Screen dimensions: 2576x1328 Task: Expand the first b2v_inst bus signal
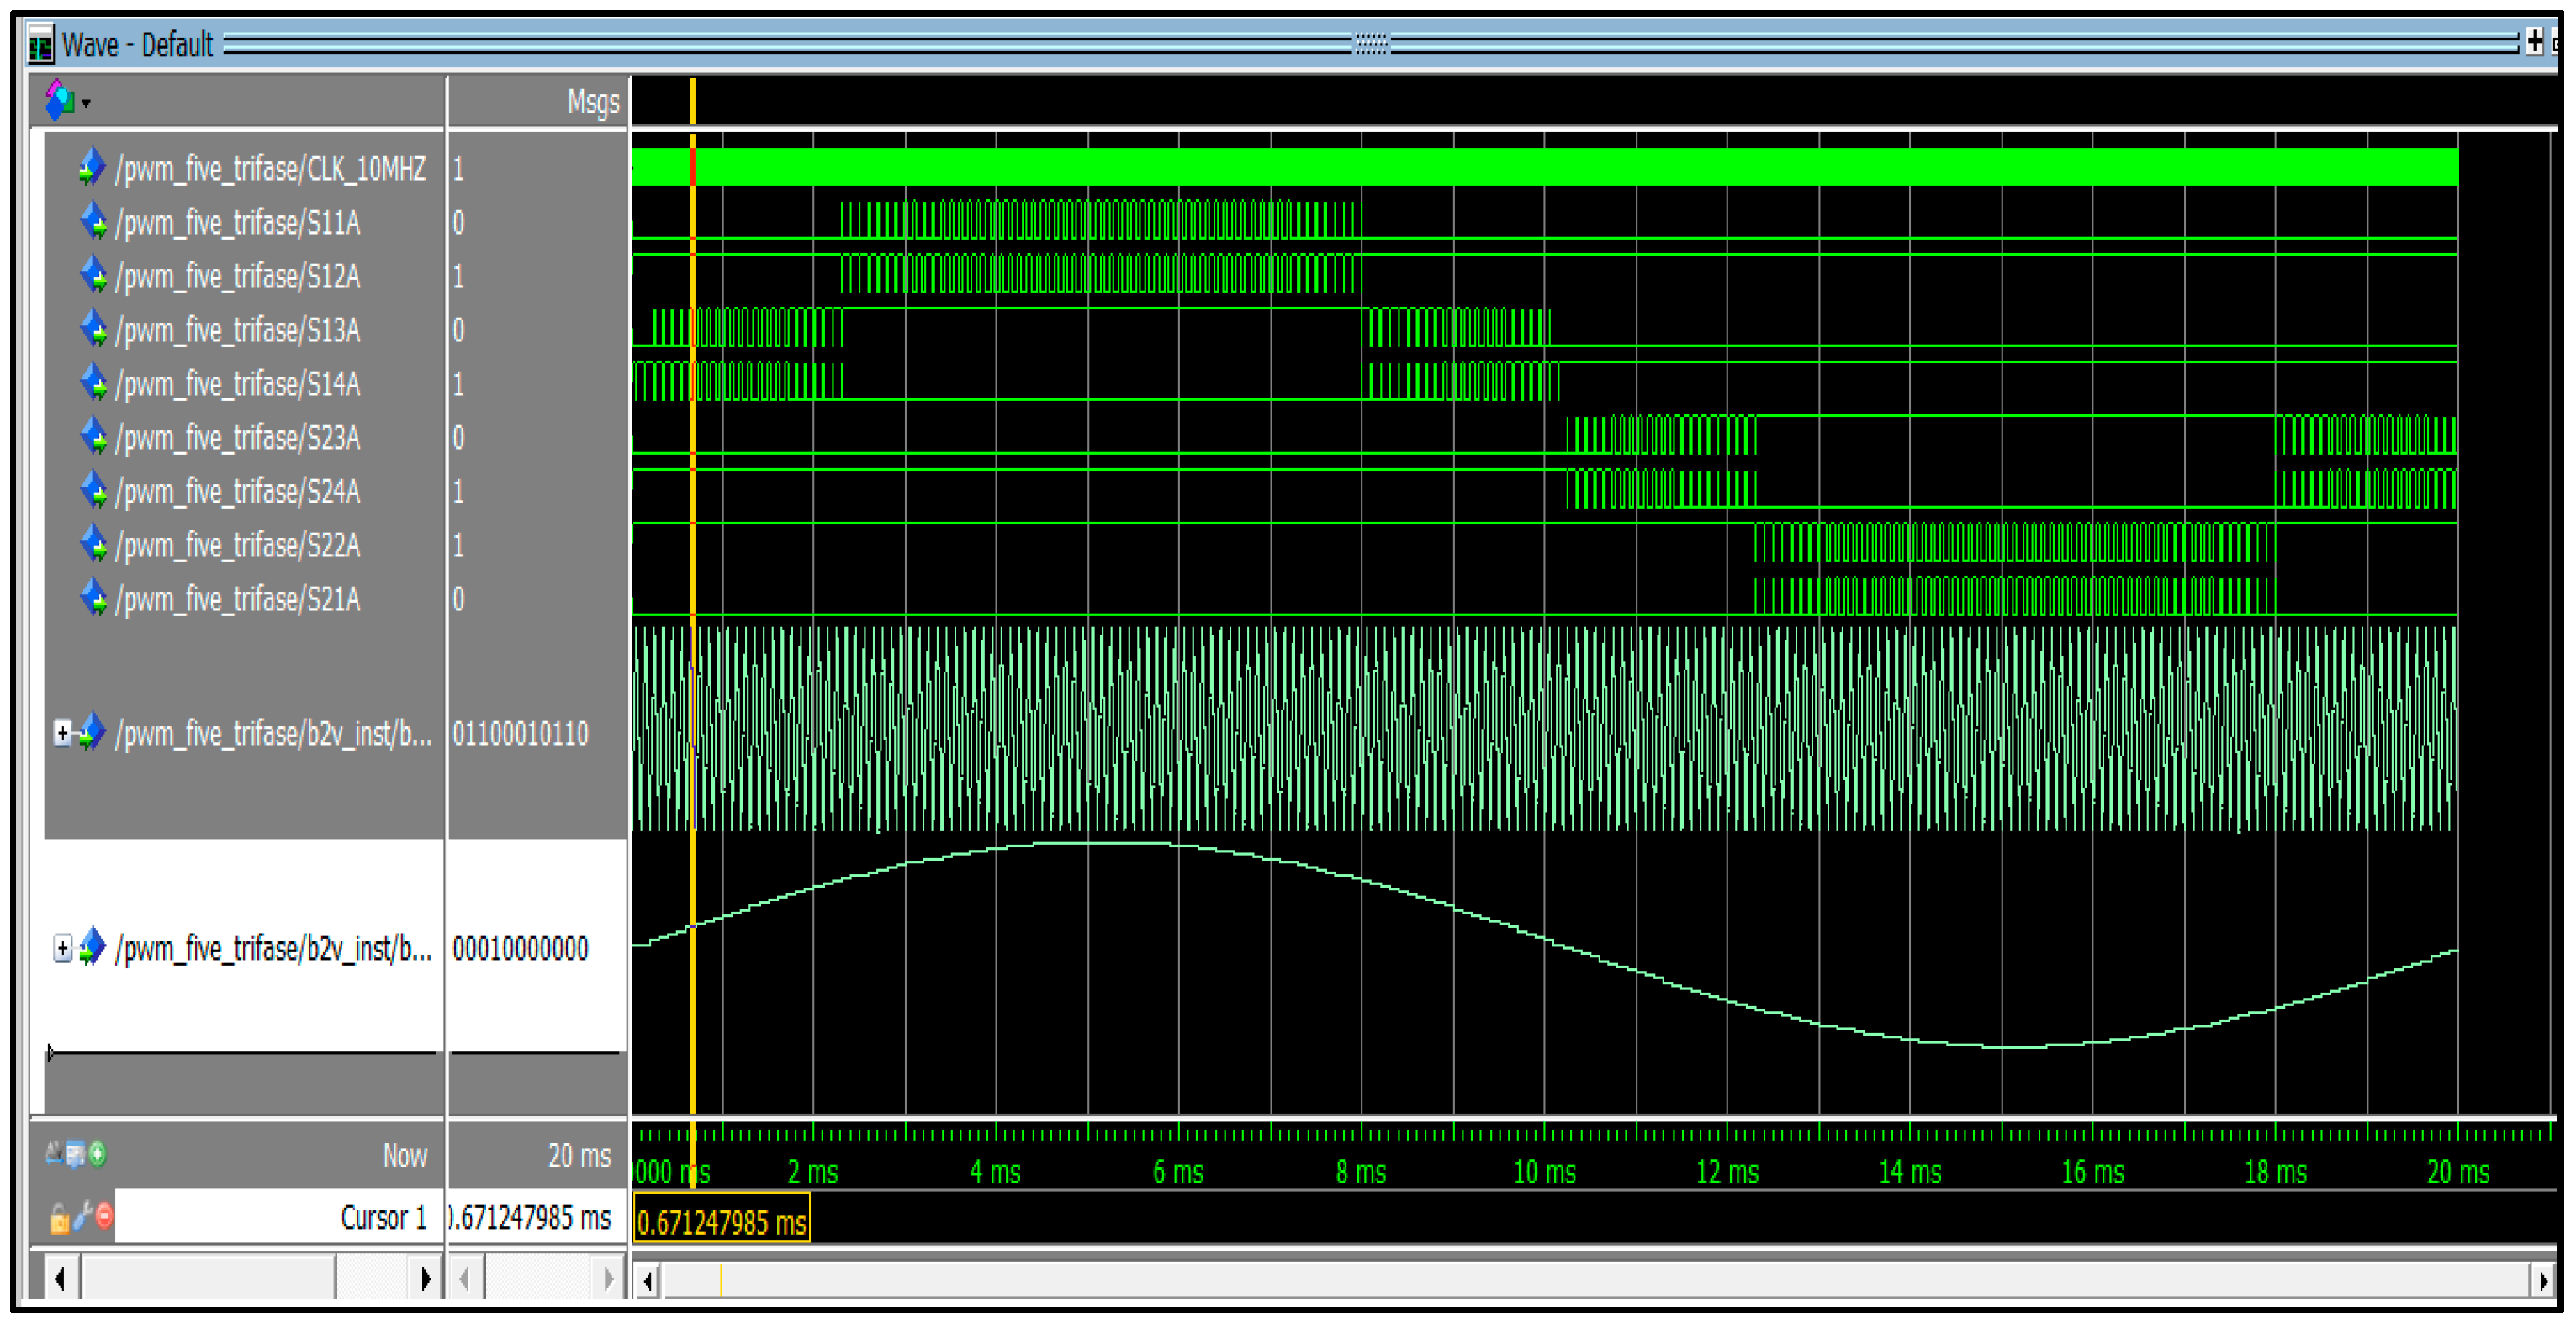(x=62, y=734)
